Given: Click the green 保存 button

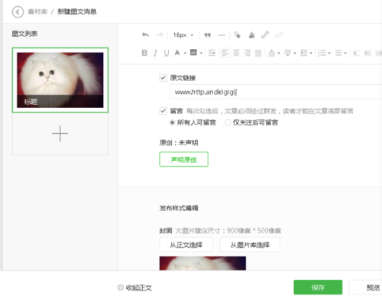Looking at the screenshot, I should point(318,288).
